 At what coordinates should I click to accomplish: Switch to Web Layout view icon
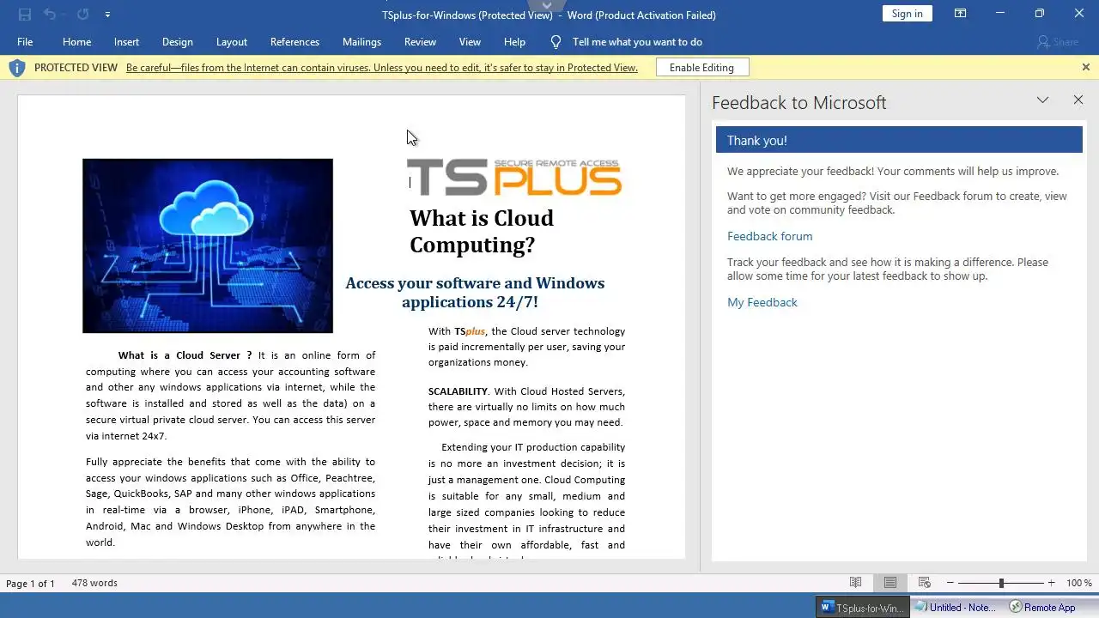[x=925, y=583]
